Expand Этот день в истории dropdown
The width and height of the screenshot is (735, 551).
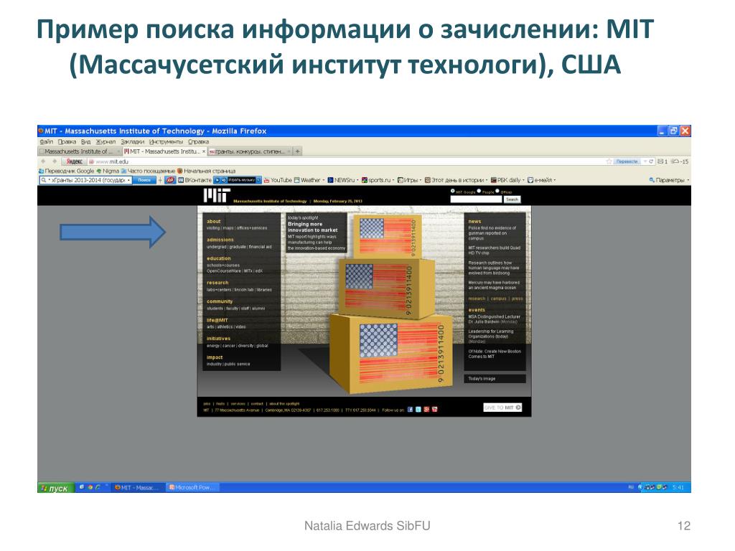click(x=487, y=180)
